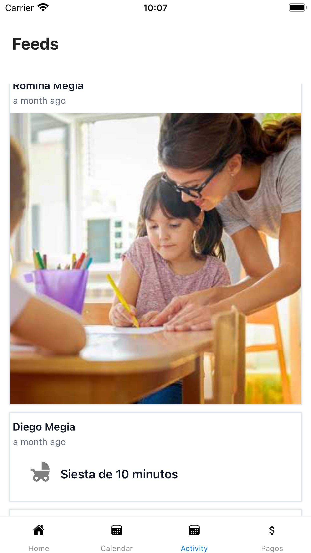Switch to the Calendar tab label
Screen dimensions: 311x553
click(117, 548)
